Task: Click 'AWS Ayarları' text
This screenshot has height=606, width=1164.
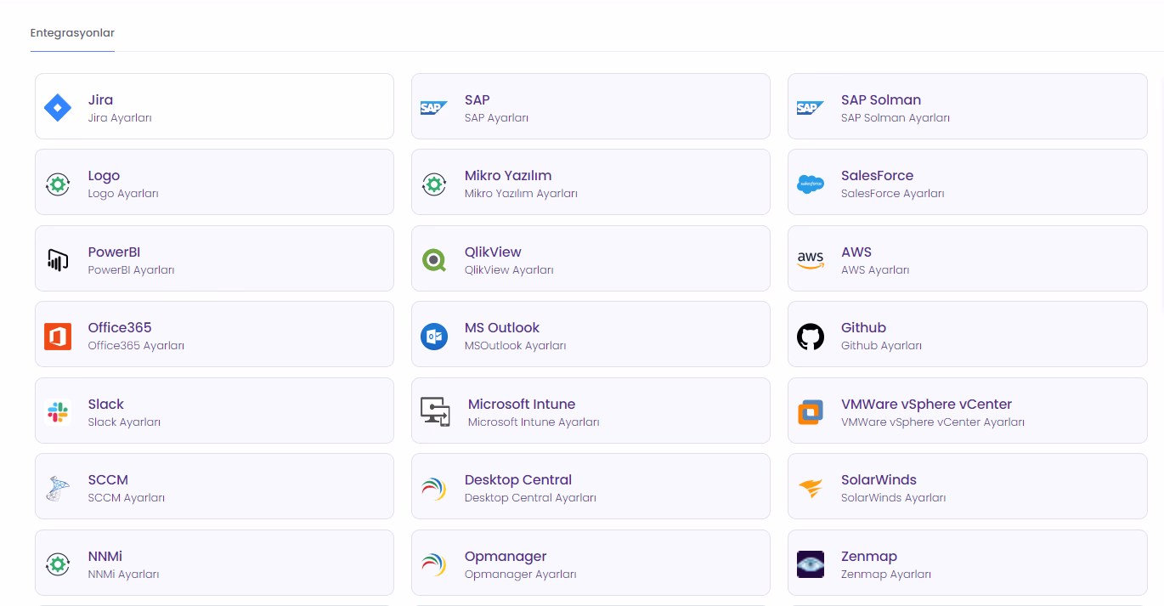Action: (x=875, y=270)
